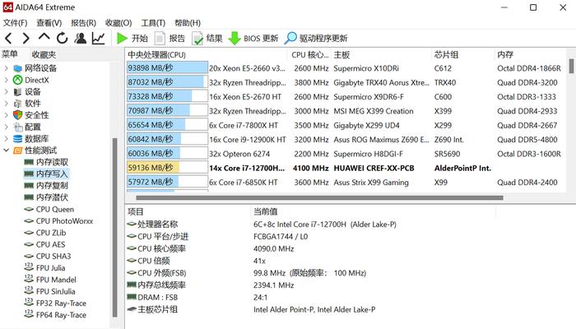
Task: Open the 文件(F) menu
Action: [x=15, y=23]
